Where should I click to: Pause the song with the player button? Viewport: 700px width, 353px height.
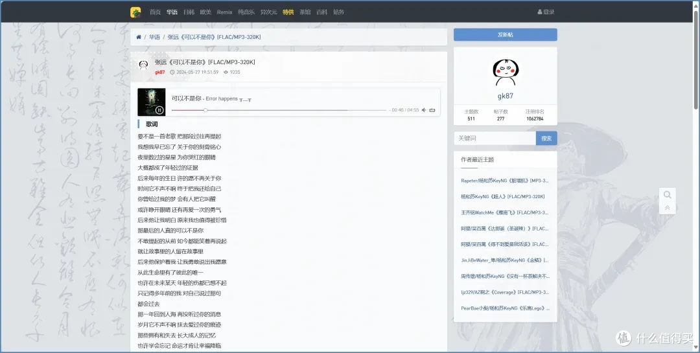[159, 110]
